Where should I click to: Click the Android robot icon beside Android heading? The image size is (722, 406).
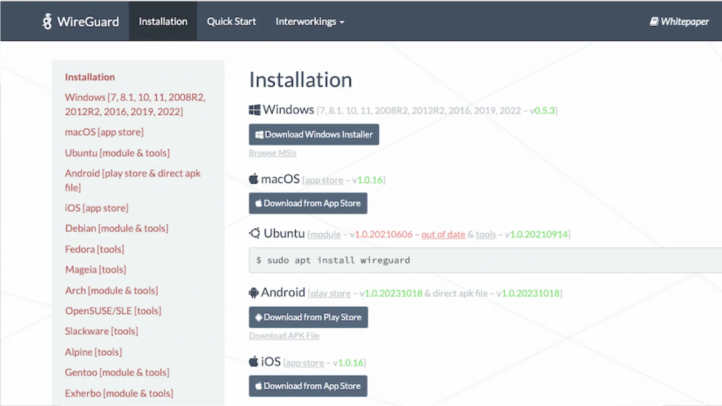click(x=254, y=292)
